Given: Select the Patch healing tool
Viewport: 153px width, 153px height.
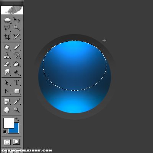Looking at the screenshot, I should coord(7,47).
